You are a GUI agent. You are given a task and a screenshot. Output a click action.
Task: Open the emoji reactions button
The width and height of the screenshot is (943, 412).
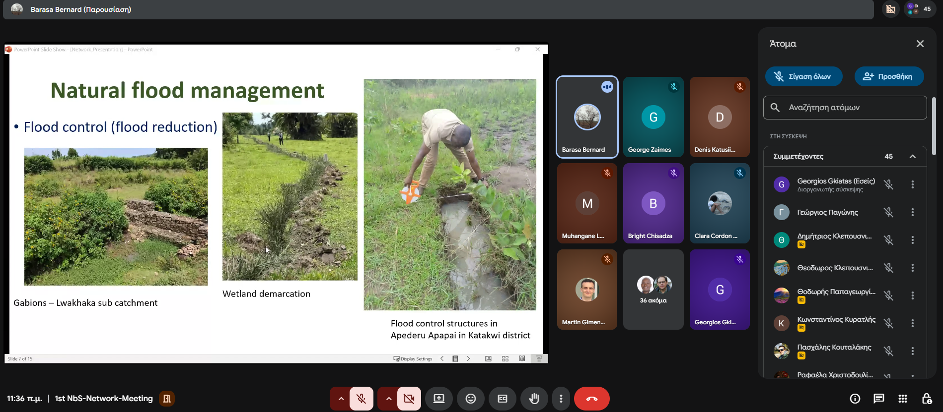[470, 399]
